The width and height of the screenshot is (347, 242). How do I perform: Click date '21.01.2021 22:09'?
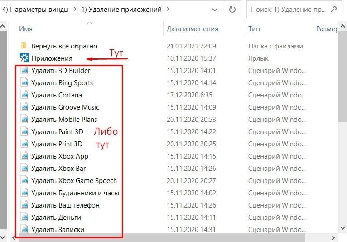coord(191,46)
